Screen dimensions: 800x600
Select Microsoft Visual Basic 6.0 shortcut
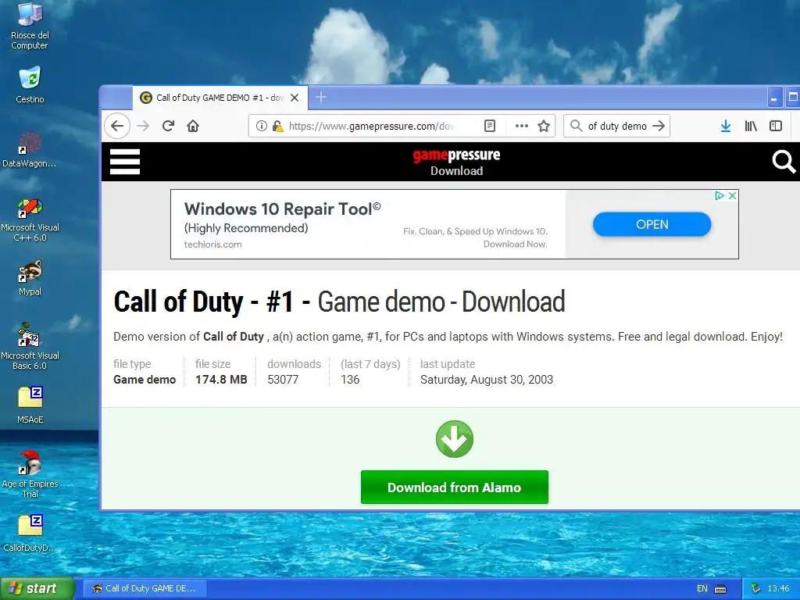pos(30,346)
